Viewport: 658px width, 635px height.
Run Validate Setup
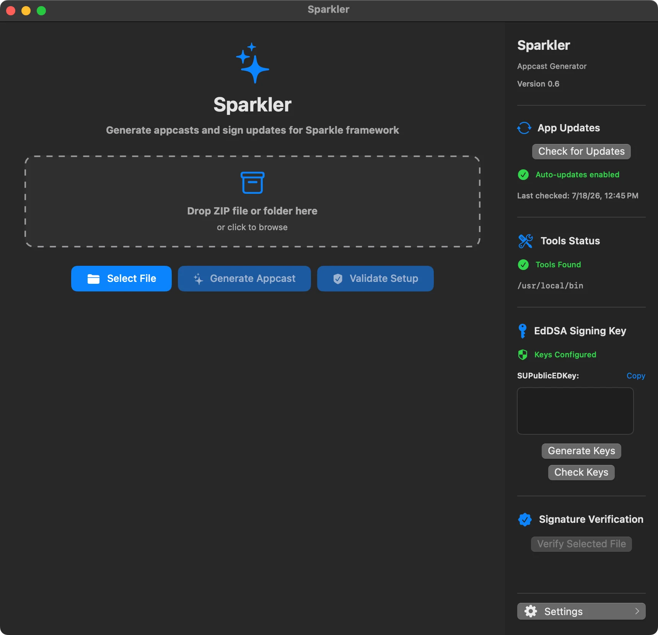[375, 278]
